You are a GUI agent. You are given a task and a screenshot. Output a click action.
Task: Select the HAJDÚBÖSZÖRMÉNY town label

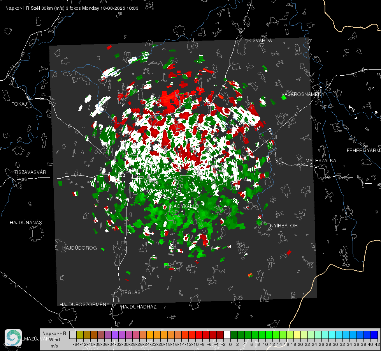click(x=84, y=305)
